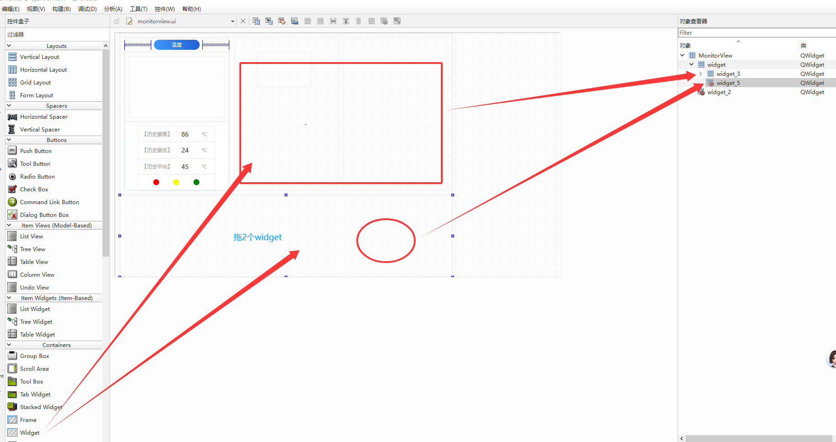Collapse the Item Views (Model-Based) category
This screenshot has width=836, height=442.
(9, 225)
